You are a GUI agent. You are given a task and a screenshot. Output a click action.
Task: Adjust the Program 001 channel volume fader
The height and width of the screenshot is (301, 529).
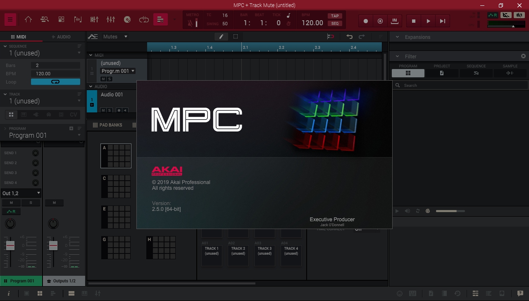tap(10, 246)
